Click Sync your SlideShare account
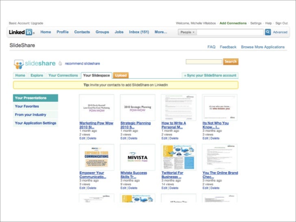Screen dimensions: 296x222 pyautogui.click(x=210, y=76)
